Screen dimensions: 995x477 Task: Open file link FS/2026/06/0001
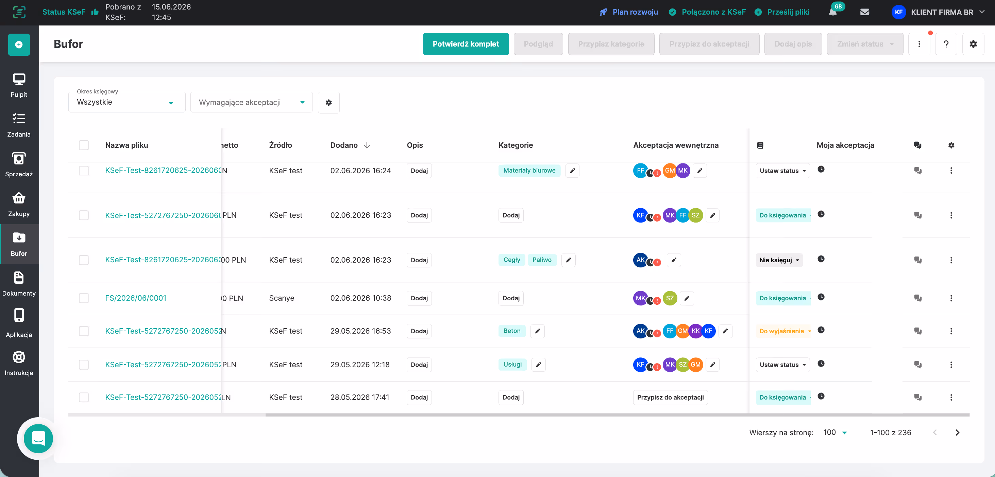point(136,298)
